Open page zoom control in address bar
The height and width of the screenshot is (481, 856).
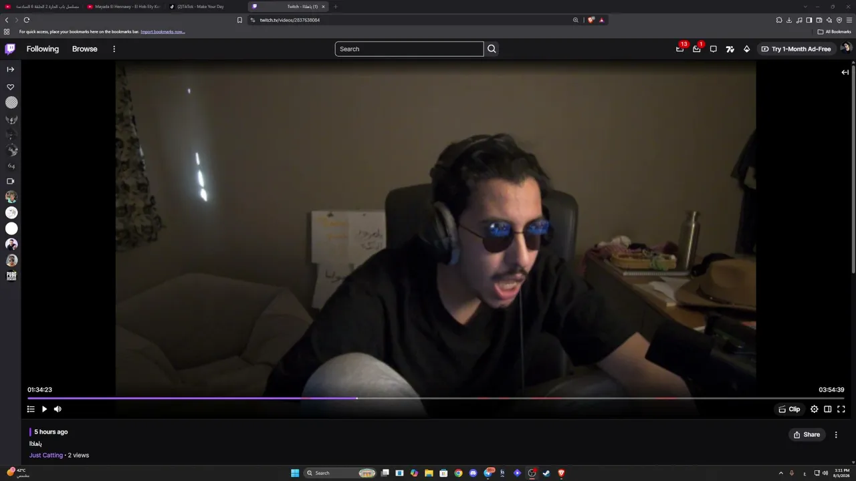tap(575, 20)
